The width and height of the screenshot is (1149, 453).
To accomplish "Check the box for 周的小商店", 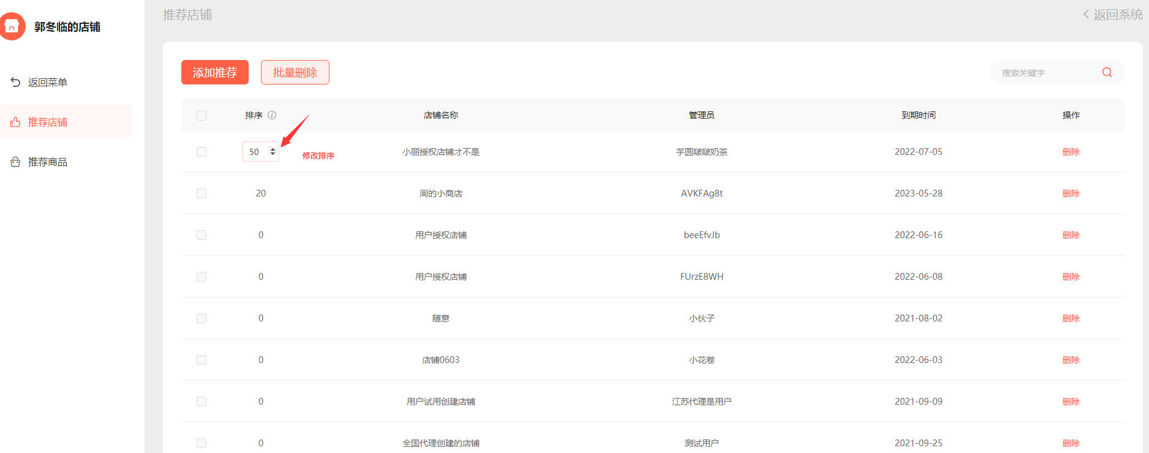I will pos(202,193).
